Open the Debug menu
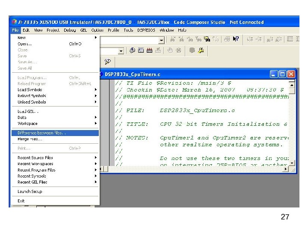 click(70, 30)
